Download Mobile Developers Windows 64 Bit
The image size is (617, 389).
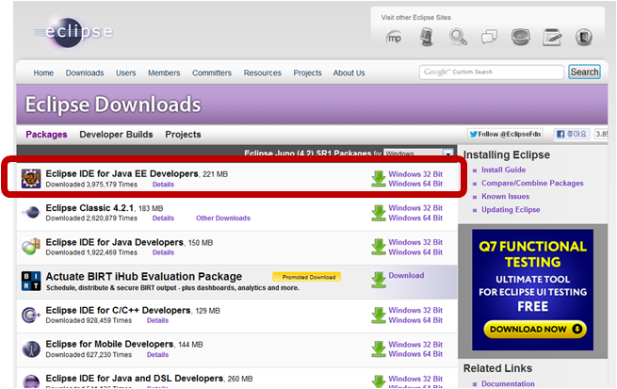pos(415,354)
